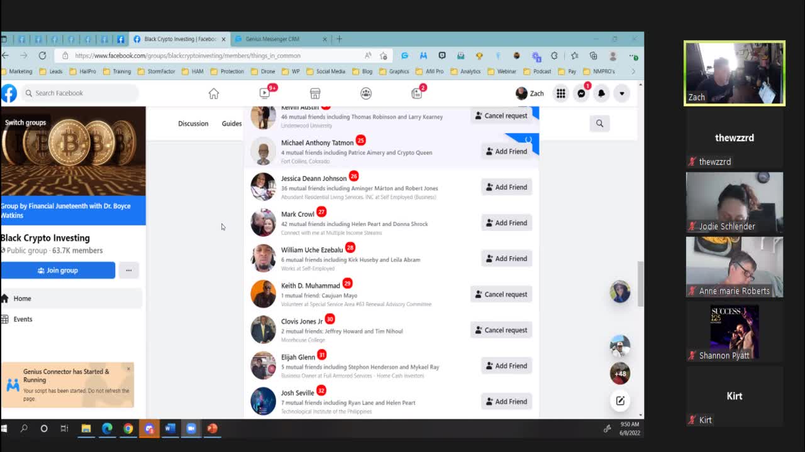The width and height of the screenshot is (805, 452).
Task: Click the +48 contacts bubble
Action: coord(620,374)
